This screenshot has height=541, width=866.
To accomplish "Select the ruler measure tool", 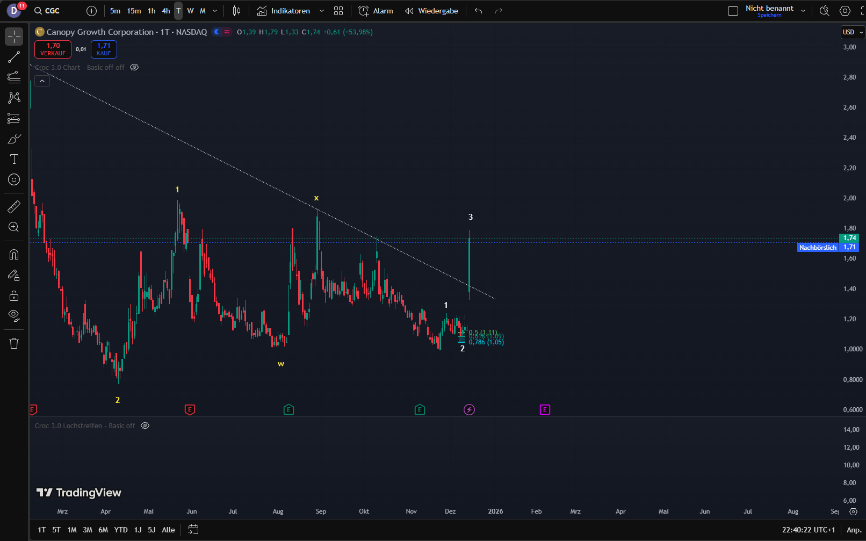I will click(x=14, y=207).
